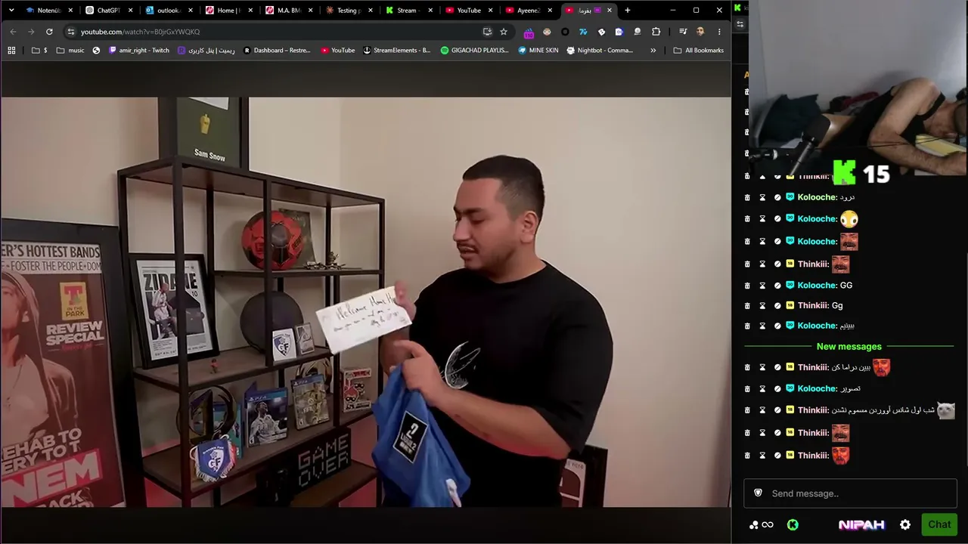The image size is (968, 544).
Task: Close the Stream tab
Action: (431, 11)
